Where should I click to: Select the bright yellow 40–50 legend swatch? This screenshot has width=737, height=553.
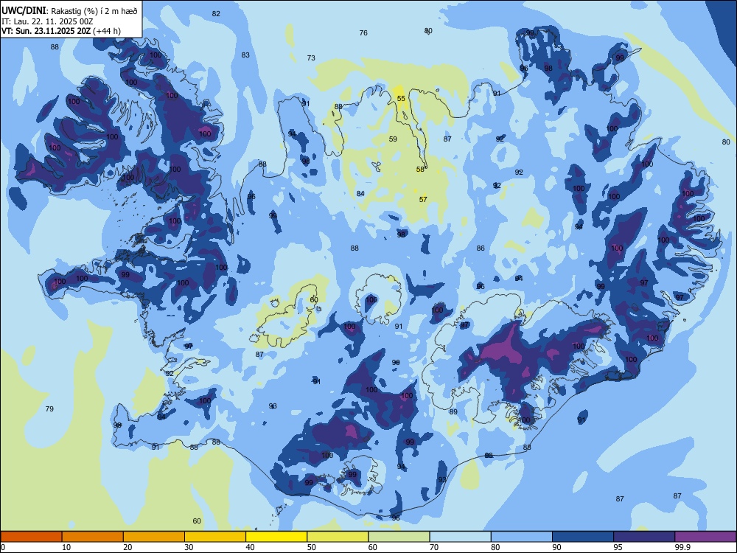click(276, 537)
